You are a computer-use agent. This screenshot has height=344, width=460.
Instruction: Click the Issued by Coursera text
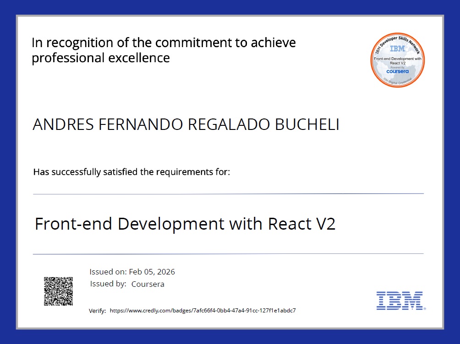[x=127, y=284]
